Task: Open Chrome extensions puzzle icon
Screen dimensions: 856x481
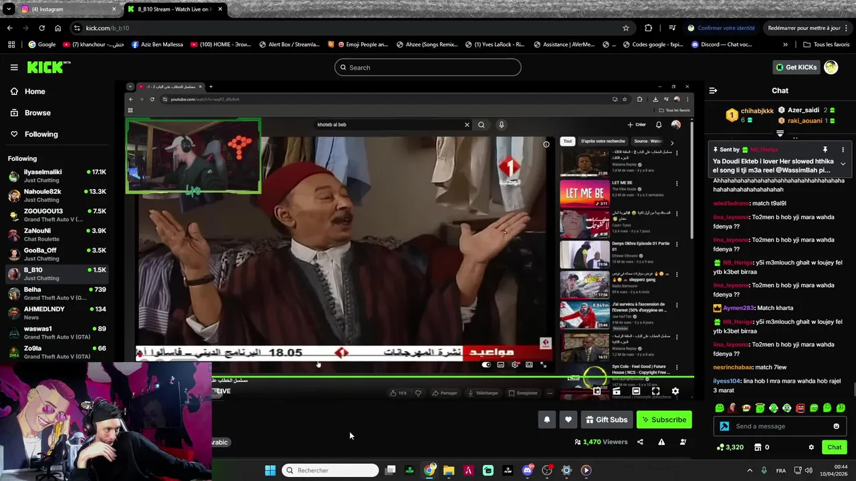Action: point(648,28)
